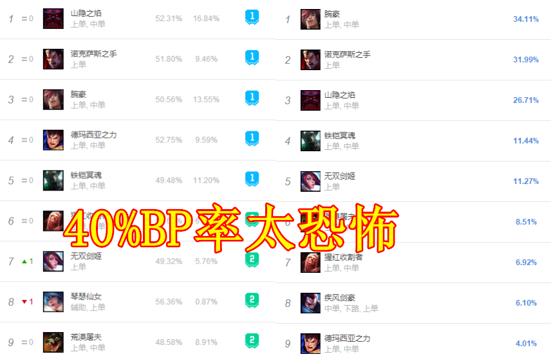This screenshot has height=361, width=551.
Task: Click 疾风剑豪 name in right list
Action: point(339,298)
